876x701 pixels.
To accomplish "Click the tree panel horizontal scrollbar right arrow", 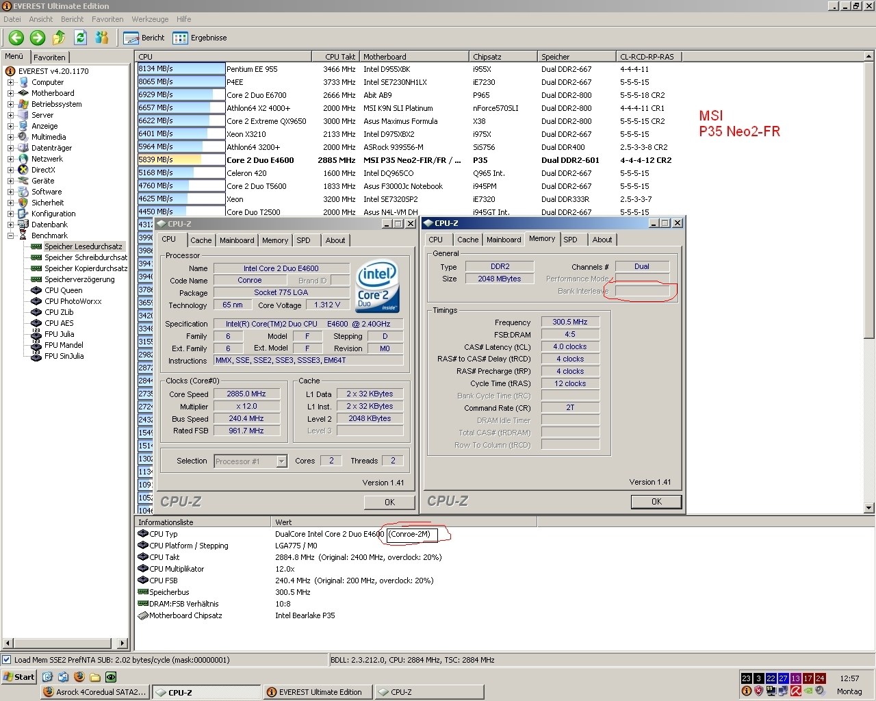I will 123,643.
